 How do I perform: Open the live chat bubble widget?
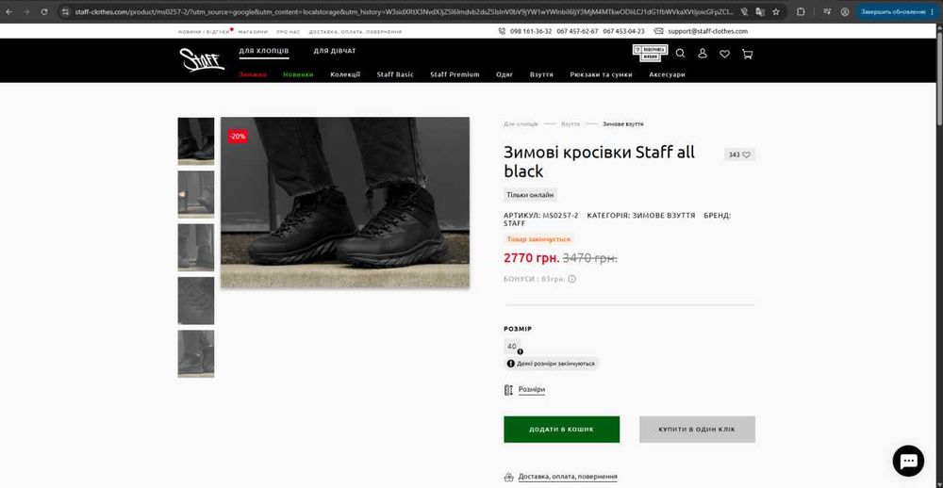pyautogui.click(x=908, y=461)
